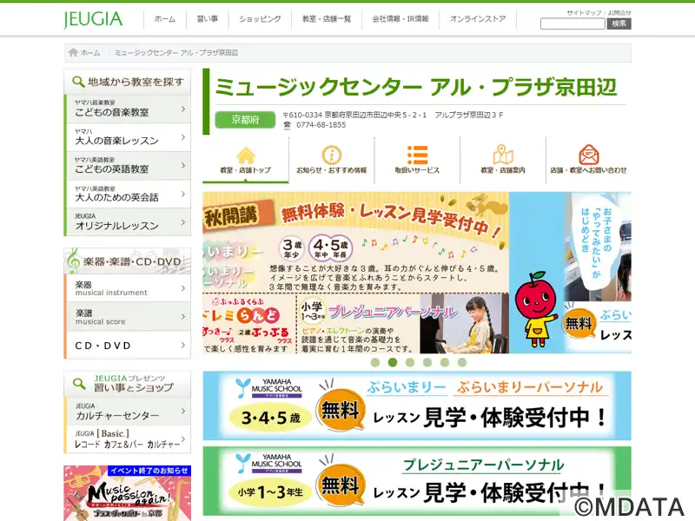Open ホーム in top navigation
The image size is (695, 521).
point(165,19)
